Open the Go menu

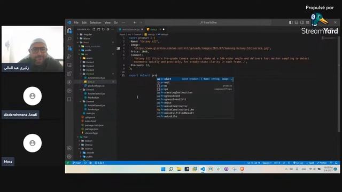[x=116, y=22]
